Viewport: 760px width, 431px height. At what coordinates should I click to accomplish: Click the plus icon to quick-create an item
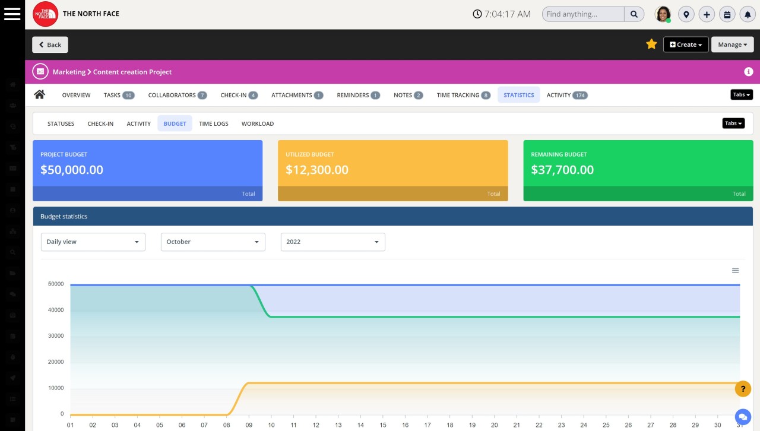click(707, 14)
